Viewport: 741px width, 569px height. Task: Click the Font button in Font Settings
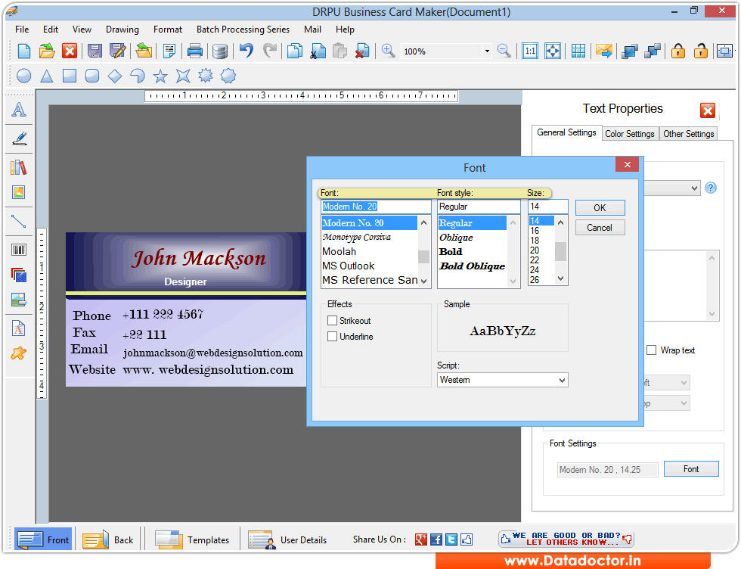691,469
